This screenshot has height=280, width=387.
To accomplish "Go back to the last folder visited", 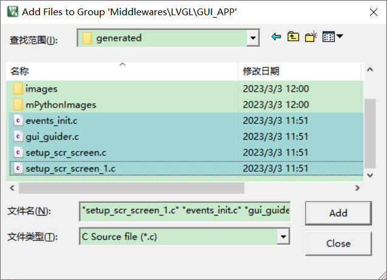I will [x=276, y=37].
